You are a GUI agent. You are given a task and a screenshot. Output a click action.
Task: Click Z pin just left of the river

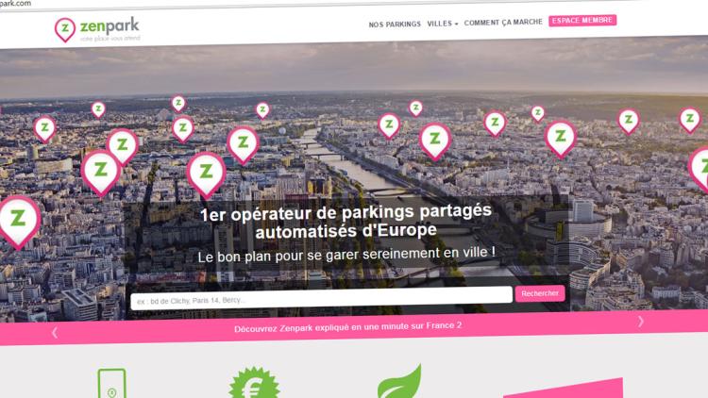(243, 145)
